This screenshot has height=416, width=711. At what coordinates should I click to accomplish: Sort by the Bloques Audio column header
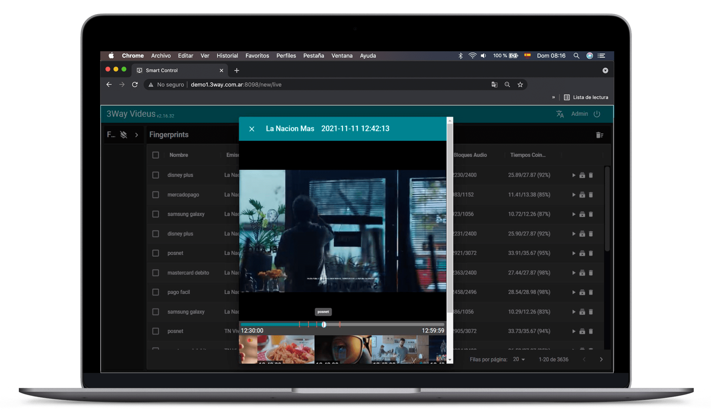[470, 155]
